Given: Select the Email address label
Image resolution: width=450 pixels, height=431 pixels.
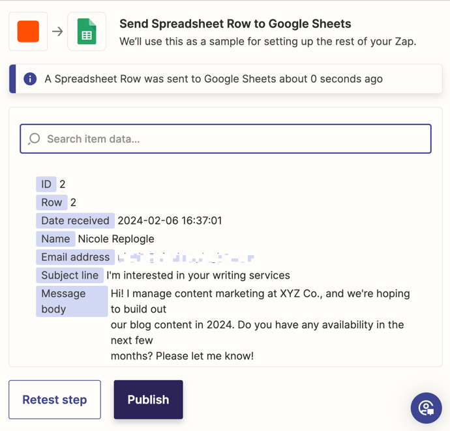Looking at the screenshot, I should pyautogui.click(x=76, y=257).
